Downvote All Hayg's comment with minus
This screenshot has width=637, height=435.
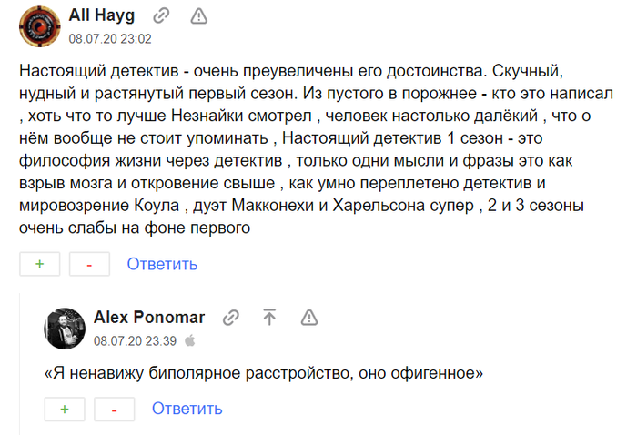point(89,264)
